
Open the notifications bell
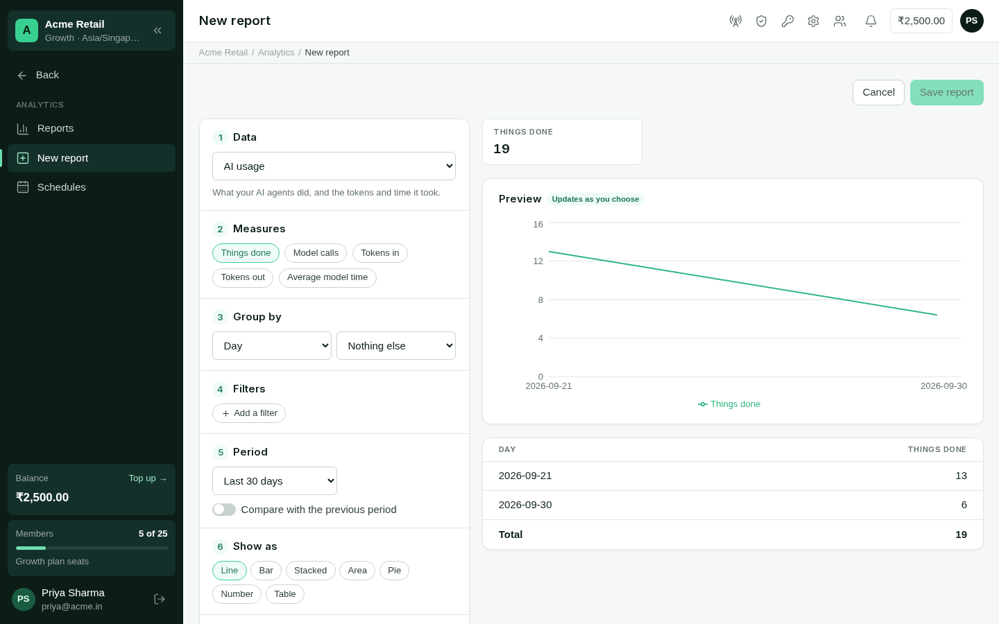coord(871,21)
